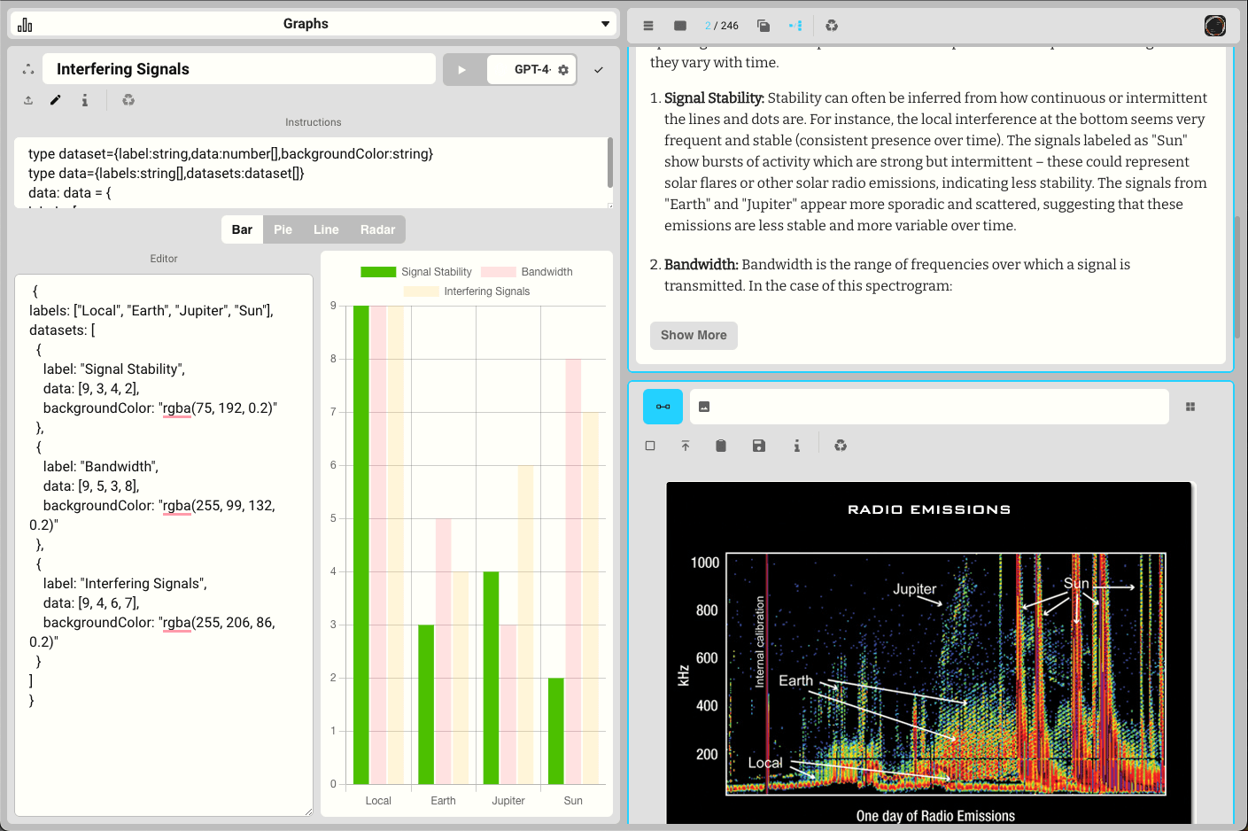The width and height of the screenshot is (1248, 831).
Task: Show info for the image block
Action: click(x=797, y=446)
